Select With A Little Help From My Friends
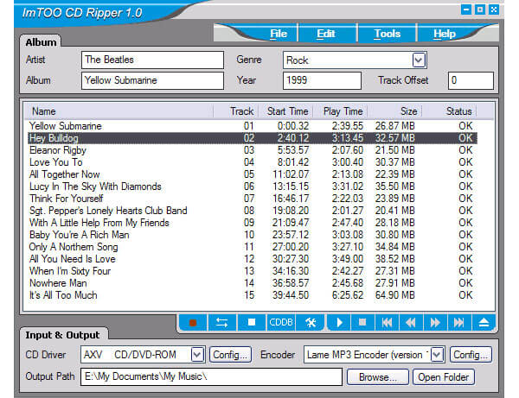 (253, 223)
